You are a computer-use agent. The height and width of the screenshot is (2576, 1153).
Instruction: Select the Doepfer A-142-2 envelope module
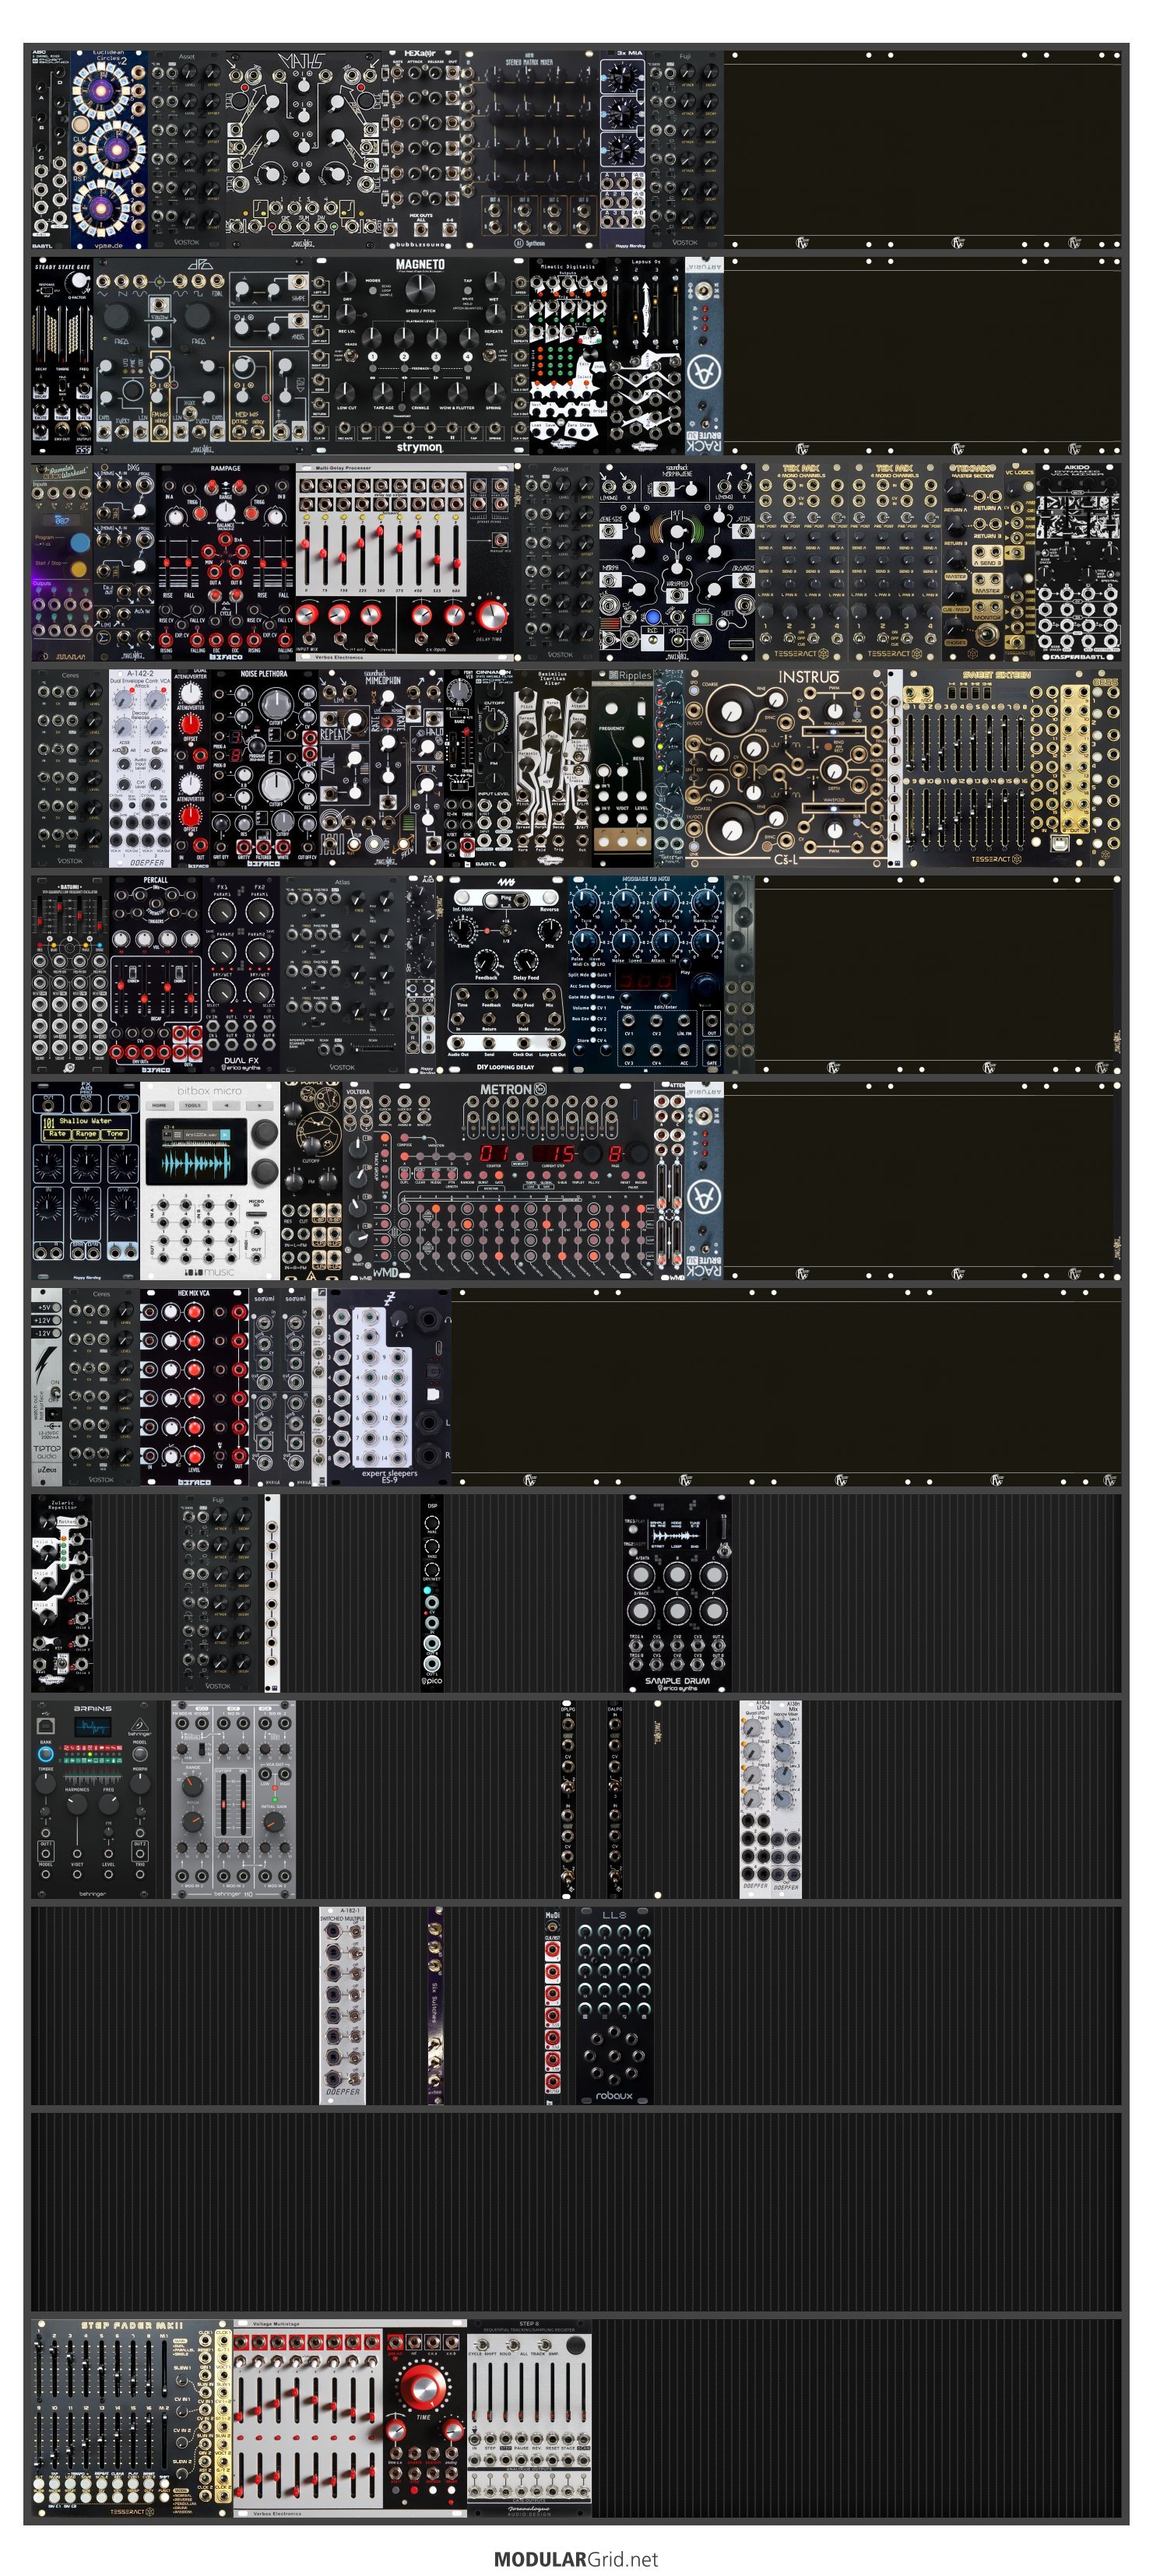(139, 768)
